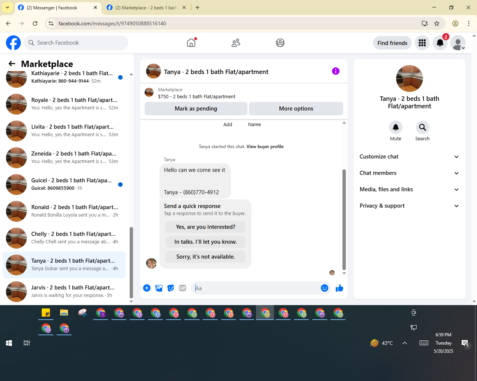Open notifications bell with 2 alerts
This screenshot has width=477, height=381.
[x=440, y=43]
